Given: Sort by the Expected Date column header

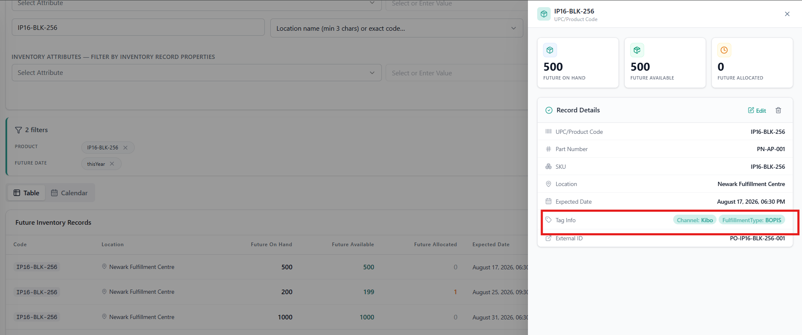Looking at the screenshot, I should click(491, 245).
